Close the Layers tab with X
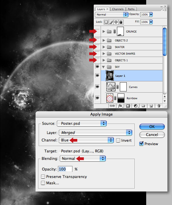This screenshot has width=172, height=205. click(x=107, y=9)
